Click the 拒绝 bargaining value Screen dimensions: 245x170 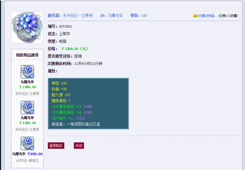[78, 56]
